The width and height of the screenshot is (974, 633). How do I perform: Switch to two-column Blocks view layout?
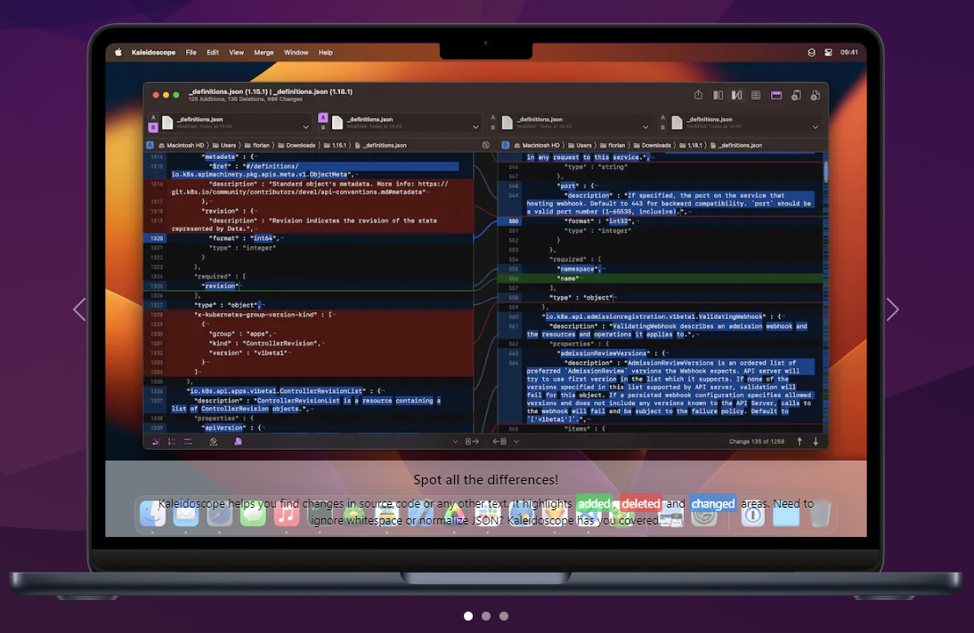point(718,95)
